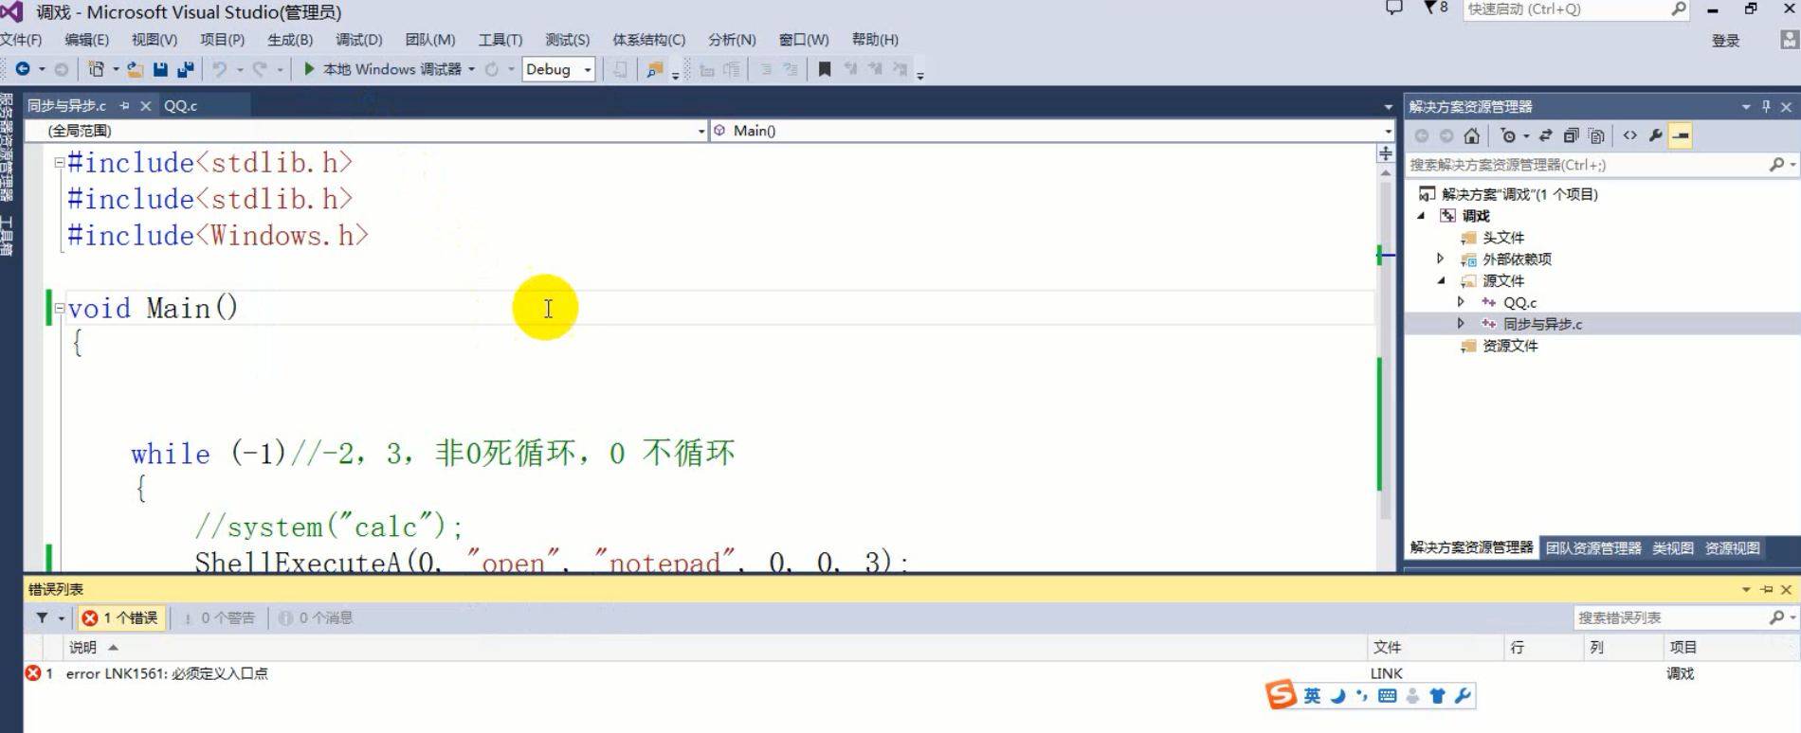
Task: Collapse the 源文件 folder
Action: [1442, 280]
